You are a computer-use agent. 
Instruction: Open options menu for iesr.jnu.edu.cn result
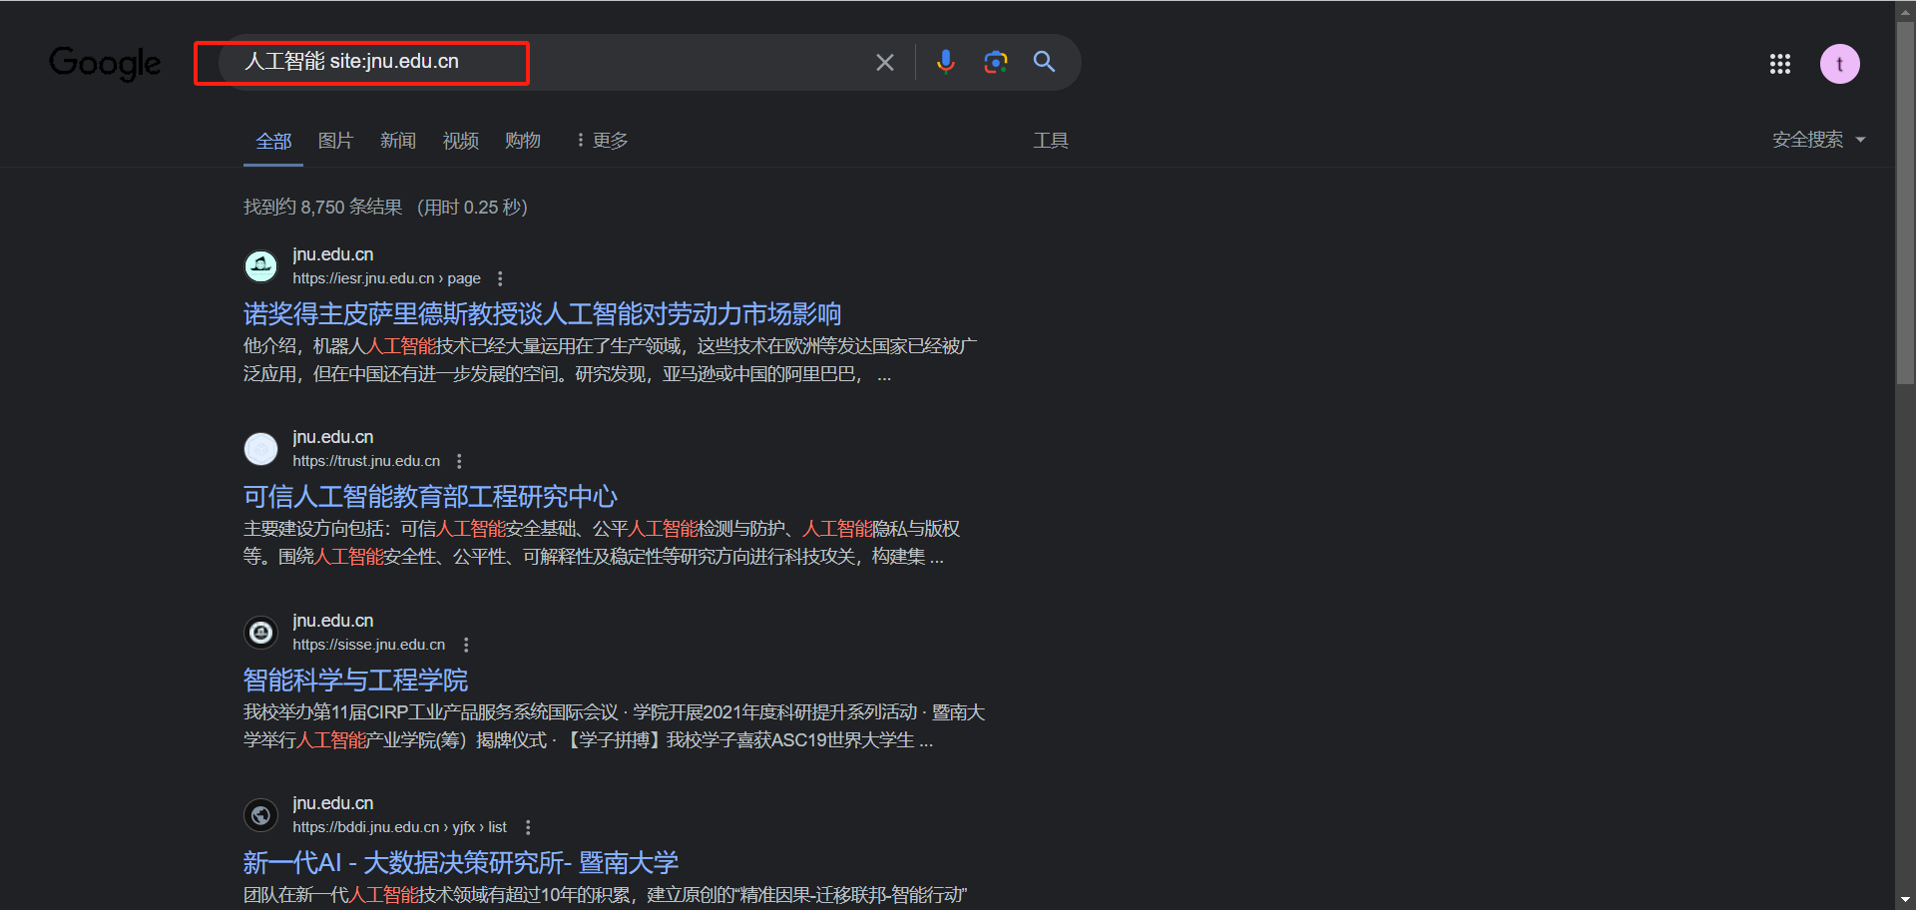point(500,278)
